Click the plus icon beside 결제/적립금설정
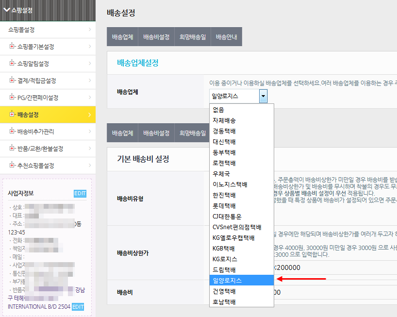 [12, 81]
